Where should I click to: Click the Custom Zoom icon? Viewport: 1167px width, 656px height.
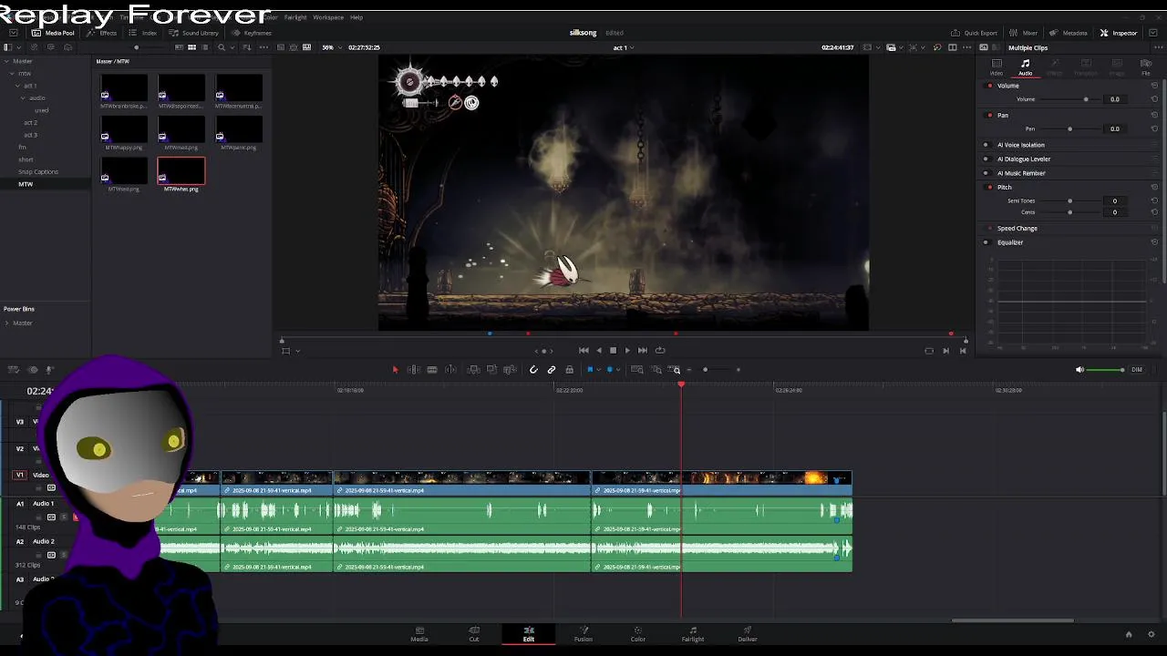click(676, 370)
